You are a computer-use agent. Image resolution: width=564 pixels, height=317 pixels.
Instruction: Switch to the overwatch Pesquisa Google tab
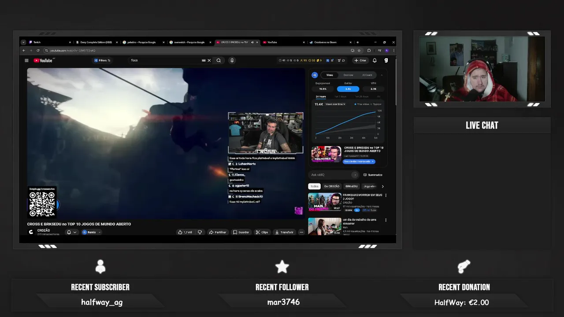tap(190, 42)
